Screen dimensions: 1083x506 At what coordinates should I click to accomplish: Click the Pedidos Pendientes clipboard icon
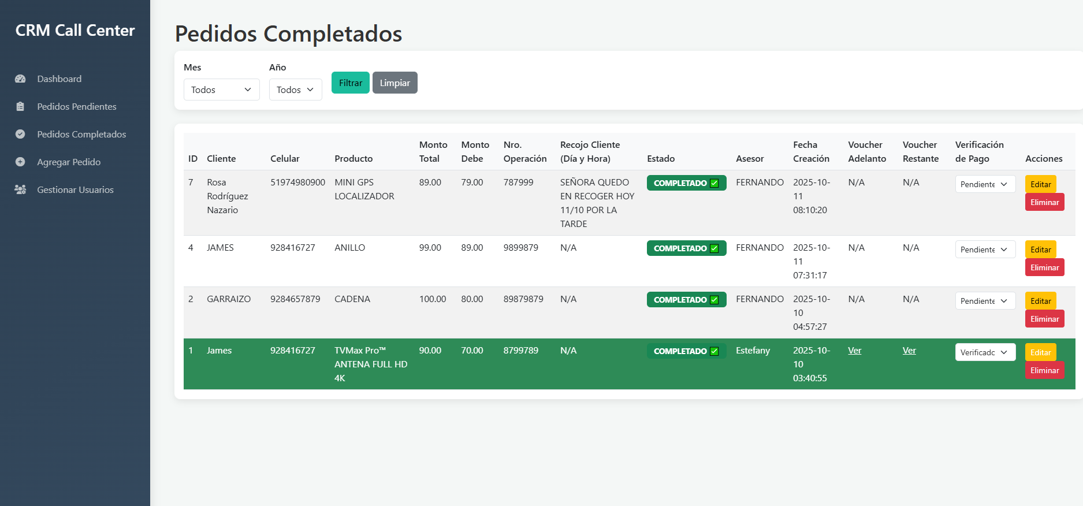20,106
